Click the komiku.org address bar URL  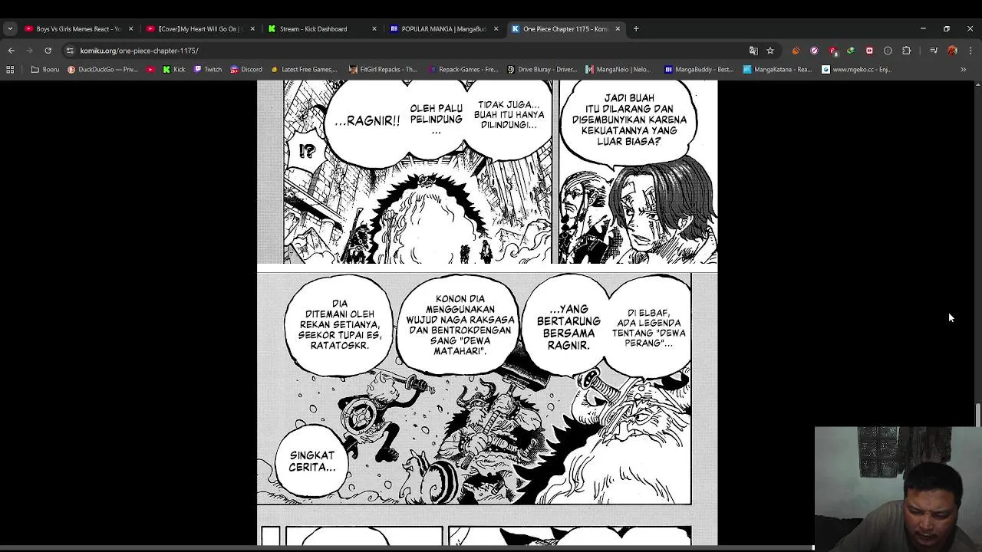139,51
